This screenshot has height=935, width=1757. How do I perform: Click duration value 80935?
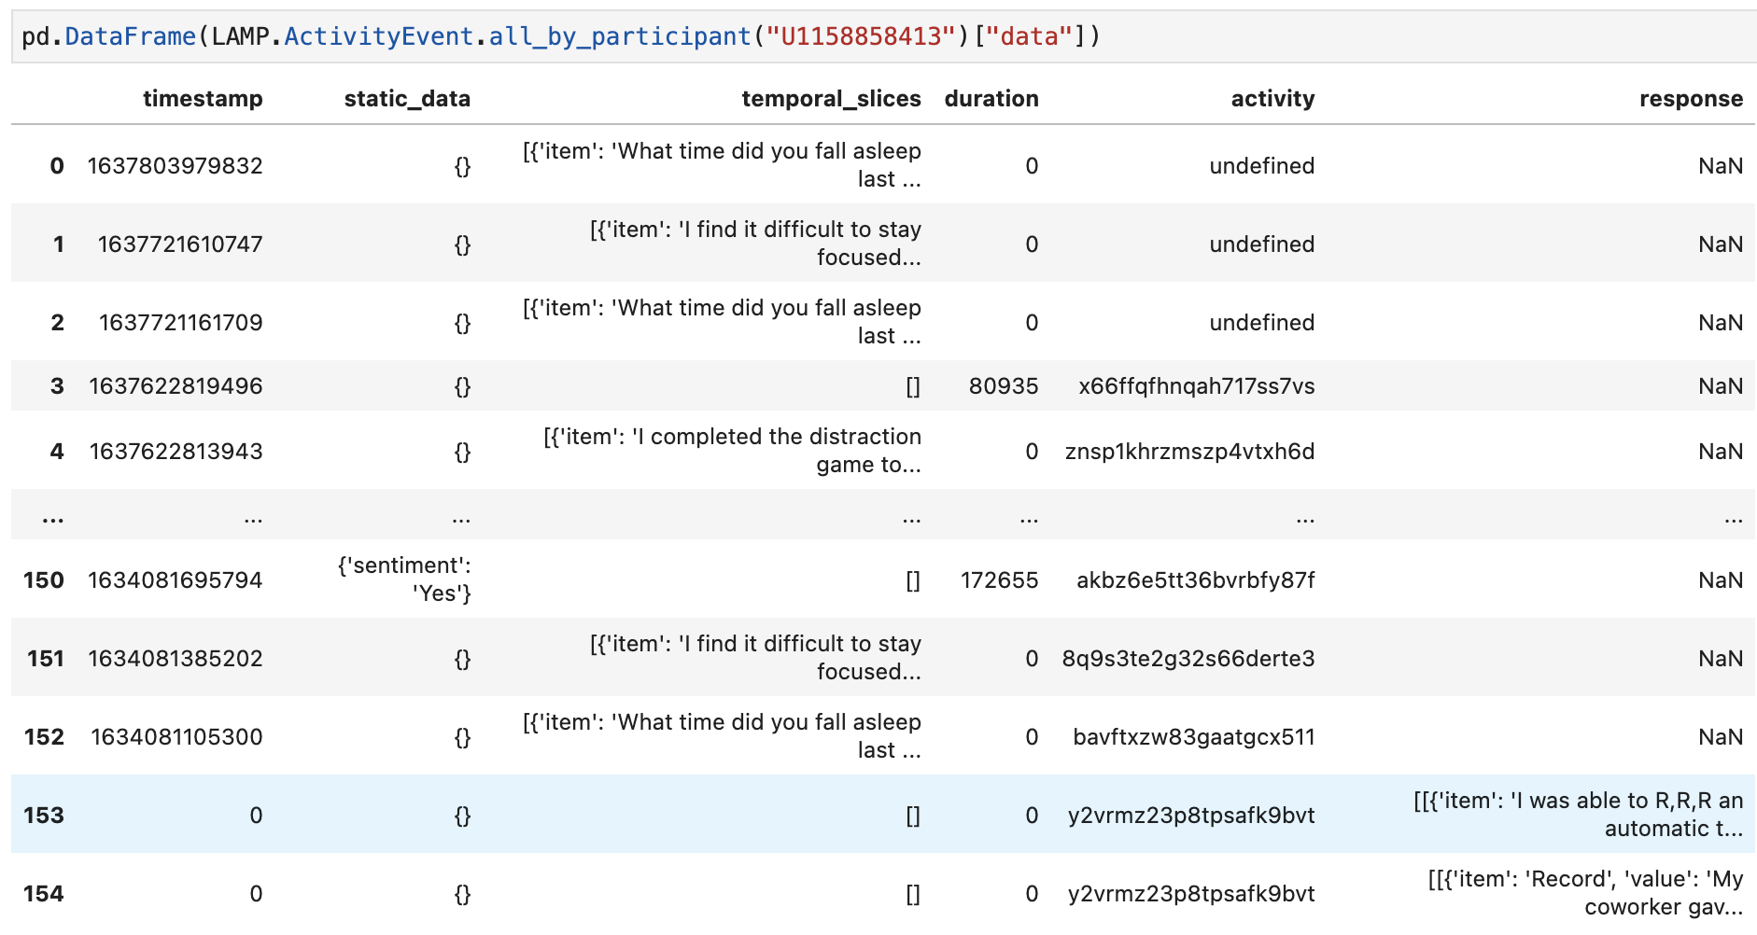point(1004,386)
